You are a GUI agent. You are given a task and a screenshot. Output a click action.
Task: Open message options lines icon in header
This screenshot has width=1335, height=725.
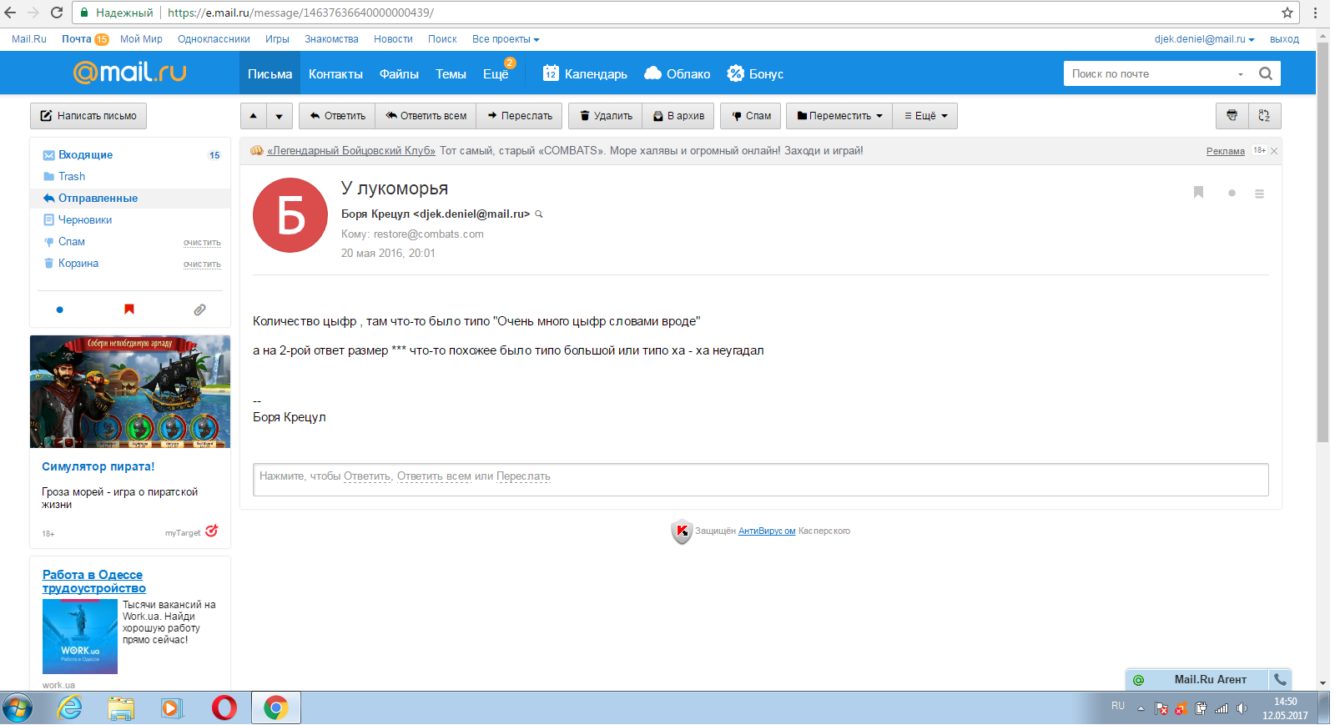pyautogui.click(x=1259, y=194)
